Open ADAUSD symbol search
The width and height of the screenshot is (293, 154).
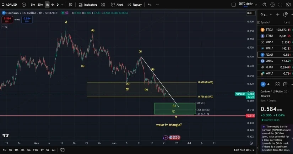coord(9,5)
